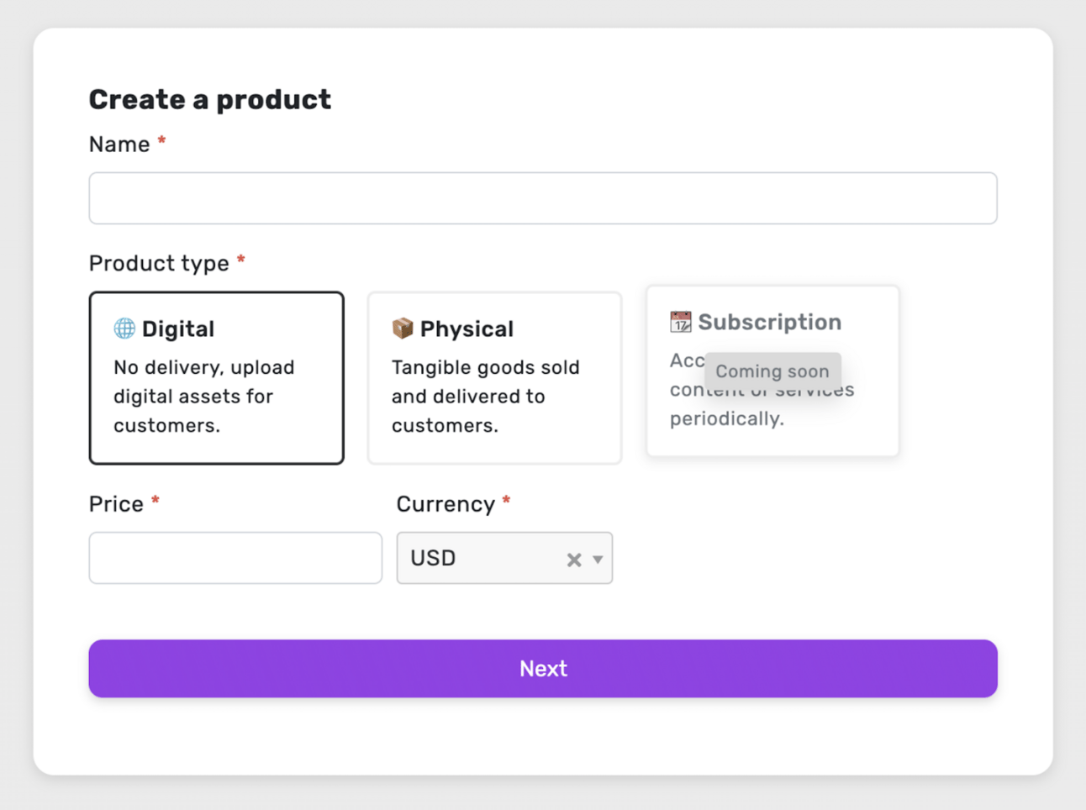Click the Digital heading text

pyautogui.click(x=178, y=329)
